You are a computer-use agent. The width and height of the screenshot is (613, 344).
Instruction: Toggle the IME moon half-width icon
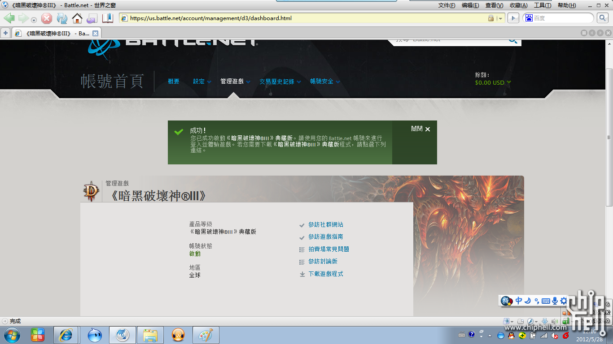[x=528, y=301]
